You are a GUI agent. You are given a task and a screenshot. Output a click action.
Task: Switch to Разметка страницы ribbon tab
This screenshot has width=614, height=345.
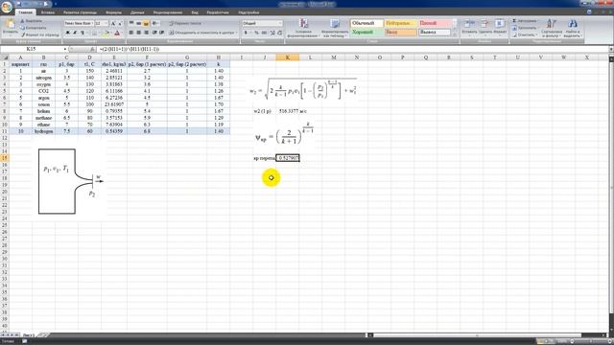coord(80,12)
